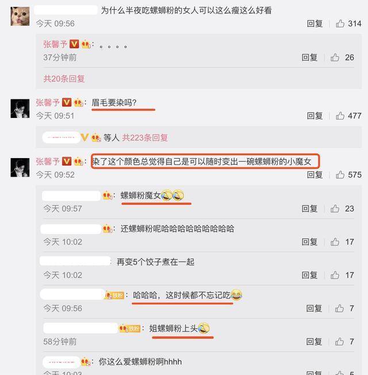
Task: Expand the 共223条回复 thread
Action: (145, 138)
